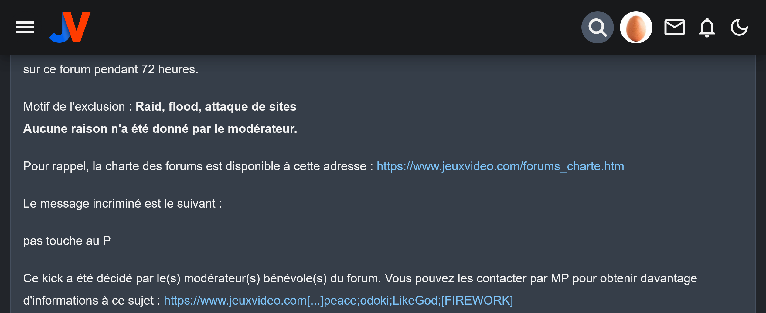This screenshot has height=313, width=766.
Task: Toggle dark mode with the moon icon
Action: [x=739, y=27]
